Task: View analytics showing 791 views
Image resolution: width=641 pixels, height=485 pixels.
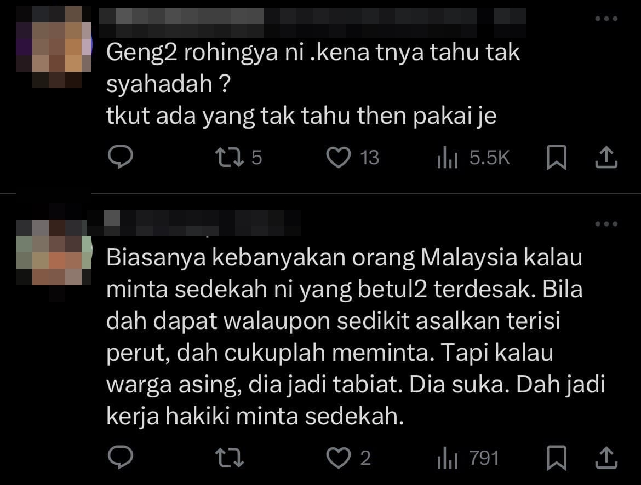Action: point(468,458)
